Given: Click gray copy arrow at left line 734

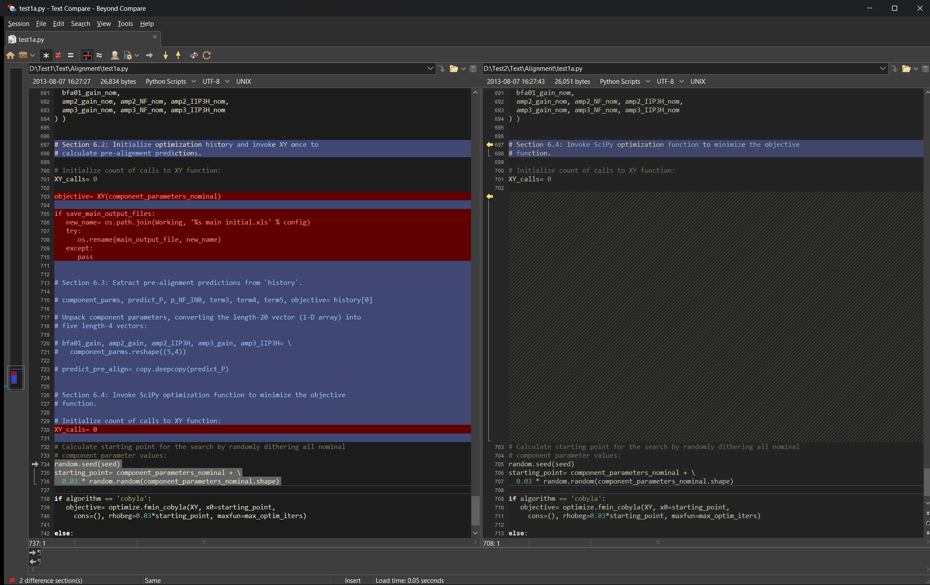Looking at the screenshot, I should pos(35,464).
